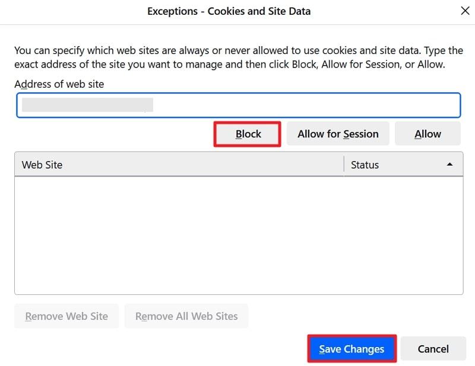This screenshot has height=366, width=475.
Task: Sort by the Web Site column header
Action: pyautogui.click(x=178, y=165)
